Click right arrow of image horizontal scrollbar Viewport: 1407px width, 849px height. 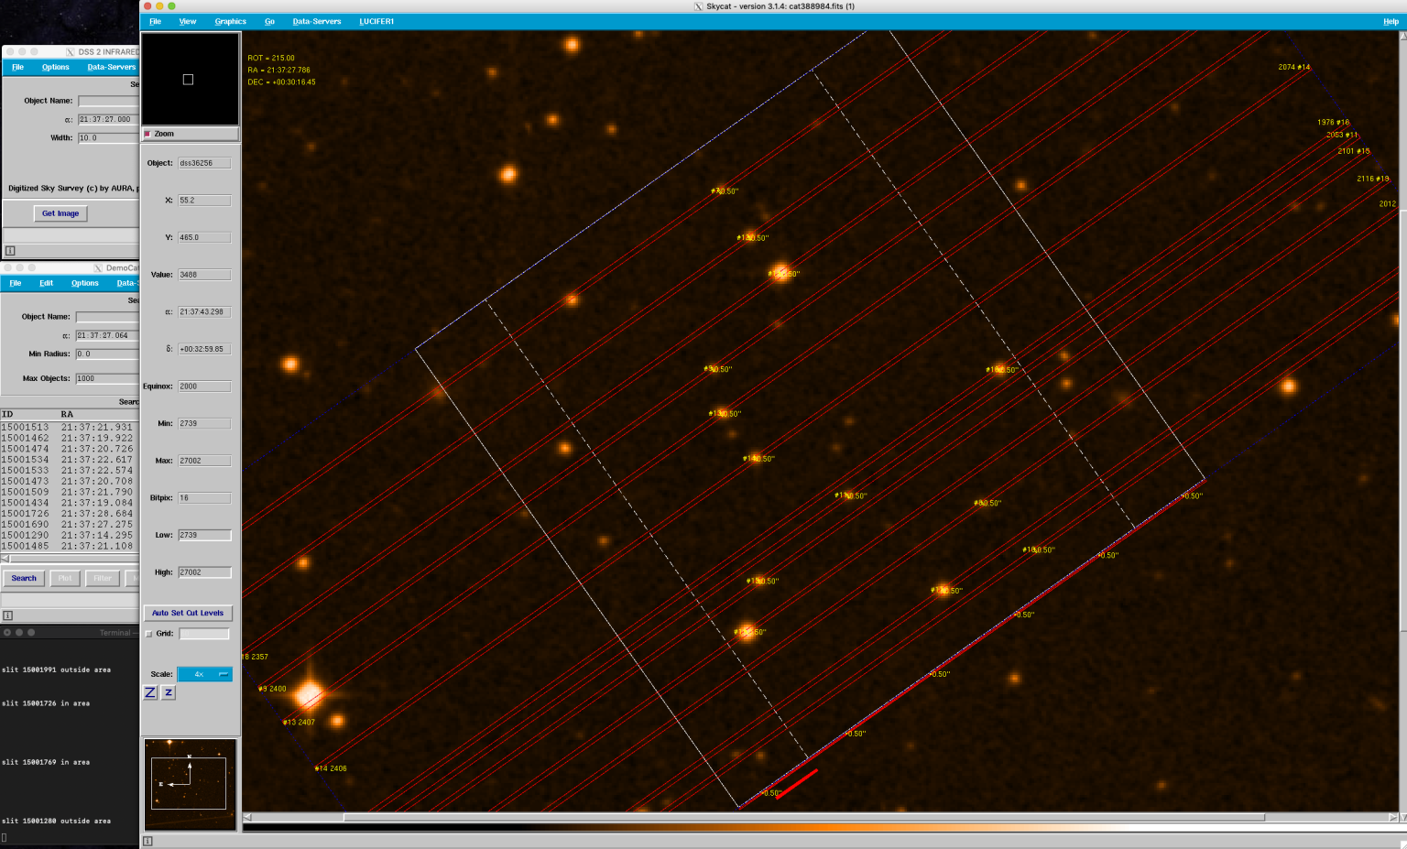(x=1393, y=817)
